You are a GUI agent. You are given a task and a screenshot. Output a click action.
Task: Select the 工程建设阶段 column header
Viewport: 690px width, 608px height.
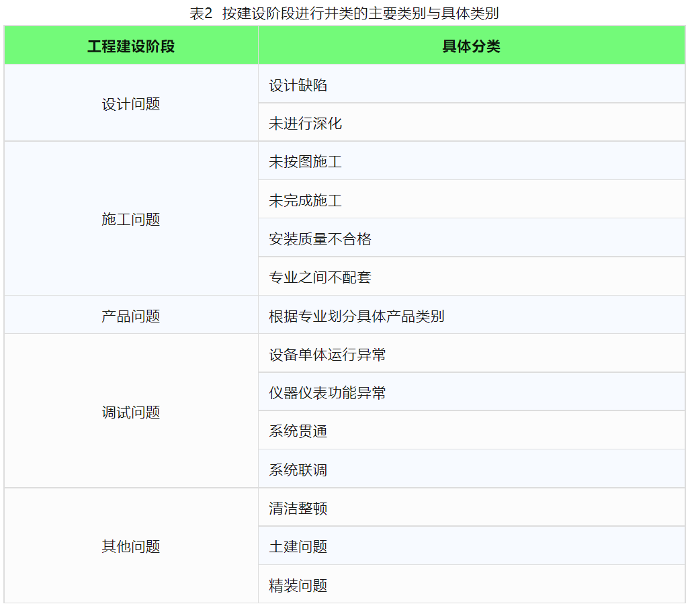point(131,46)
